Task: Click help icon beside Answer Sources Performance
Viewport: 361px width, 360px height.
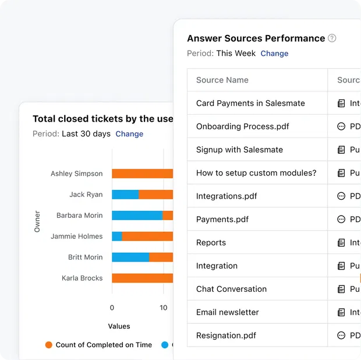Action: click(x=332, y=38)
